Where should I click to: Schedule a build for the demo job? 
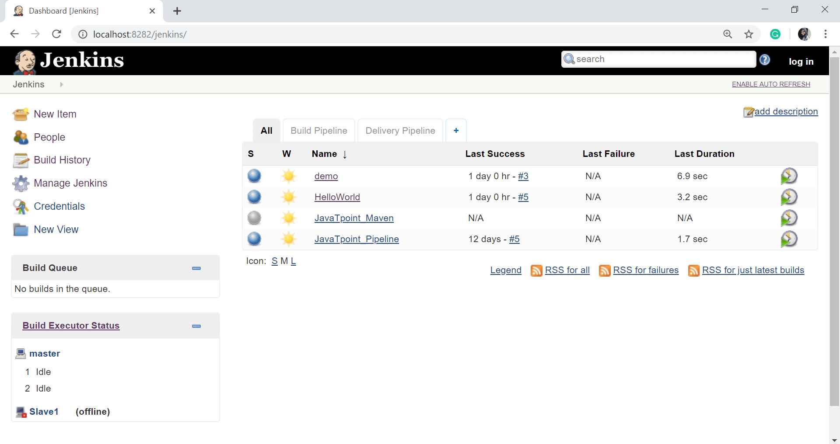point(789,176)
